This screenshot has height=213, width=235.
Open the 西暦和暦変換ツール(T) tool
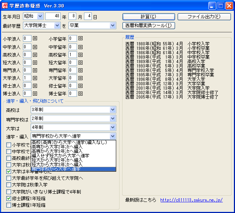click(148, 25)
